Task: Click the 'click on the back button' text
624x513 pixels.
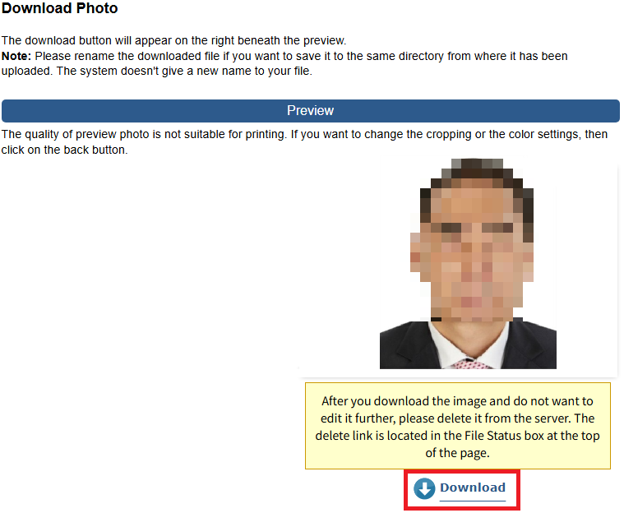Action: click(64, 150)
